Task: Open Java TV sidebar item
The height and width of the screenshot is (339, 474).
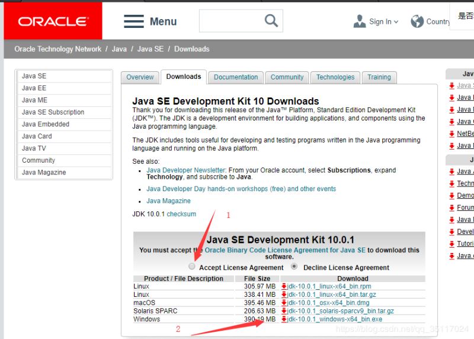Action: click(65, 148)
